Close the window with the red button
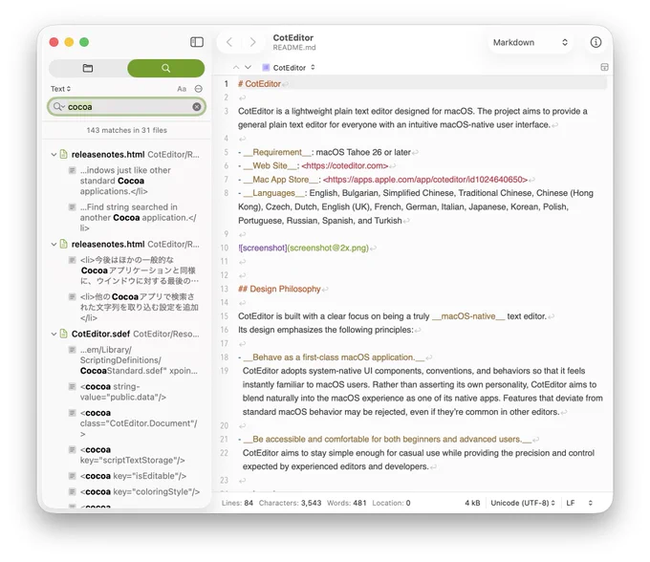 pos(54,42)
